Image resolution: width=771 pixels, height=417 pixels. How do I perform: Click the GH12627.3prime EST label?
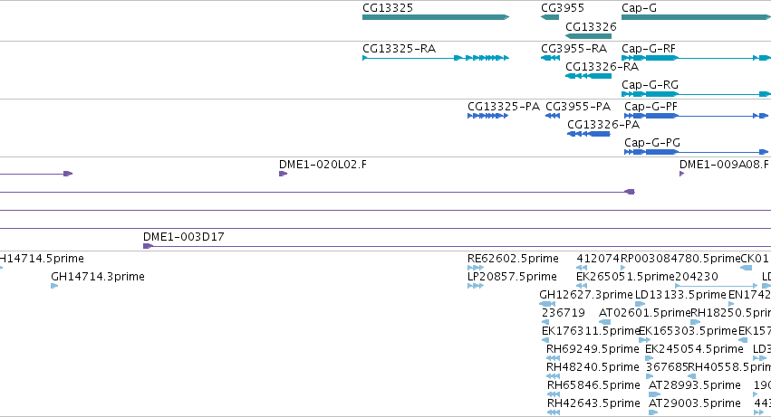click(586, 295)
